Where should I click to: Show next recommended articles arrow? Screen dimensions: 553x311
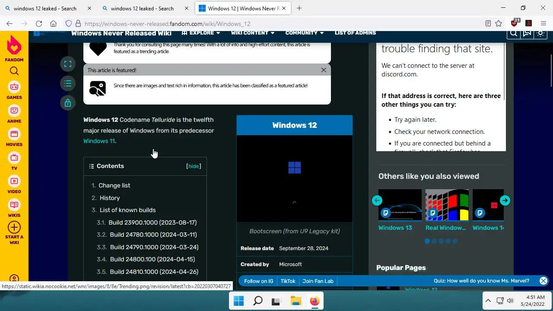[505, 200]
